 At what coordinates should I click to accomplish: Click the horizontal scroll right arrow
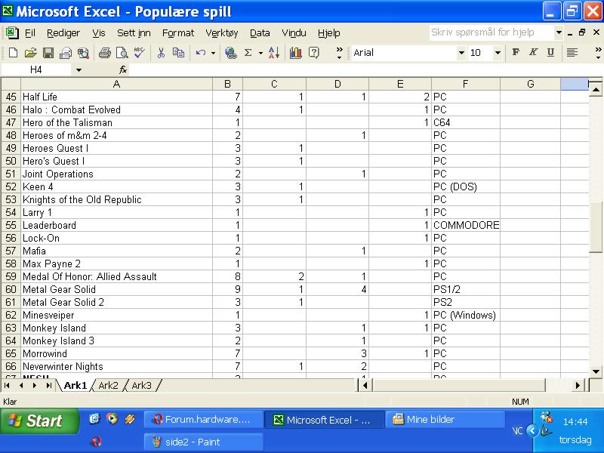[x=578, y=385]
